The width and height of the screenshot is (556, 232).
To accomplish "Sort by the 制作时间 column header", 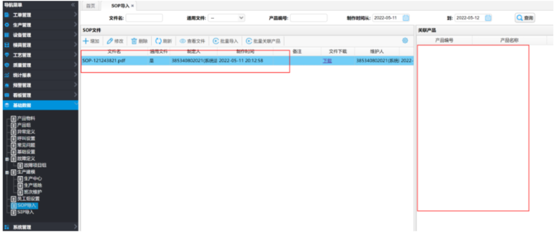I will pos(245,52).
